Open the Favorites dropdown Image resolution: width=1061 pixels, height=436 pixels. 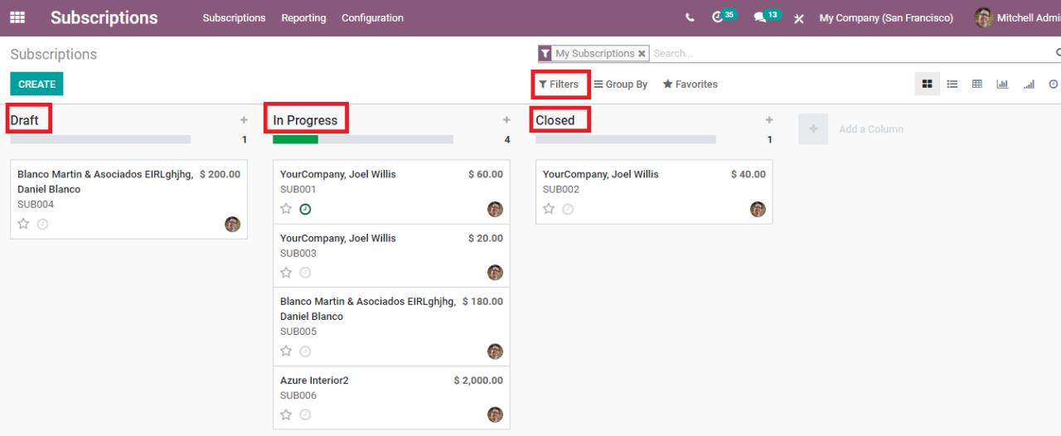pyautogui.click(x=690, y=85)
